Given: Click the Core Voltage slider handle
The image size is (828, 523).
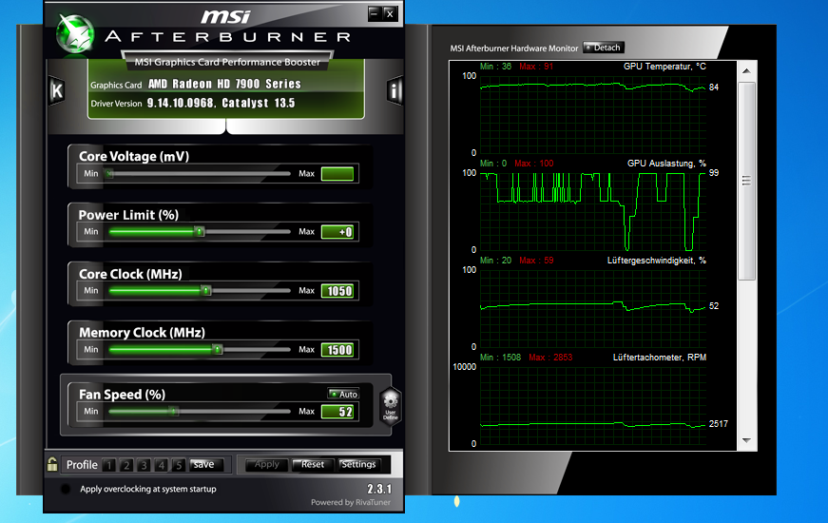Looking at the screenshot, I should 108,173.
